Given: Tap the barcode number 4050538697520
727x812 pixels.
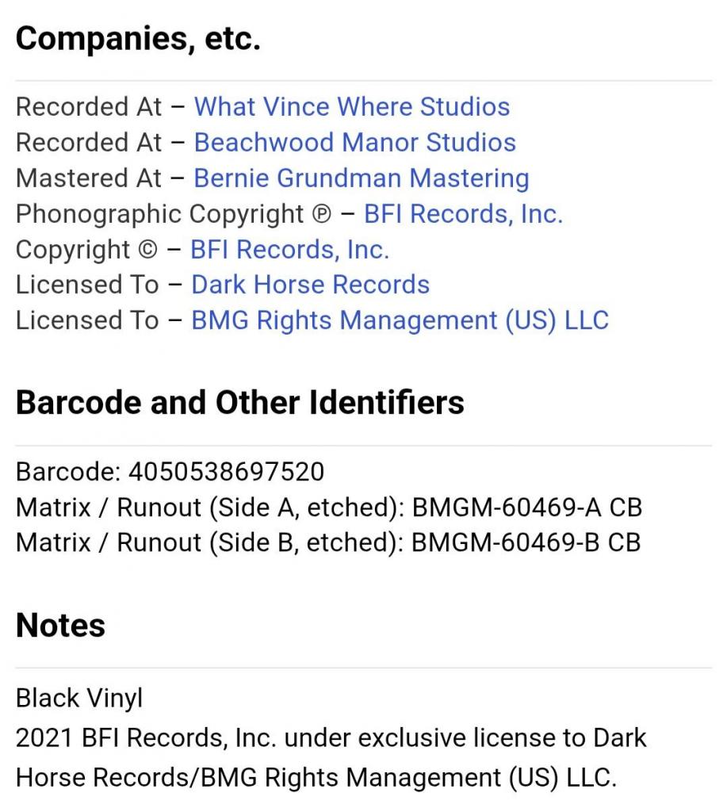Looking at the screenshot, I should coord(226,472).
